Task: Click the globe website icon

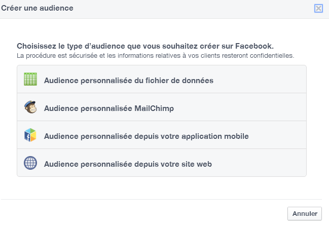Action: [30, 163]
